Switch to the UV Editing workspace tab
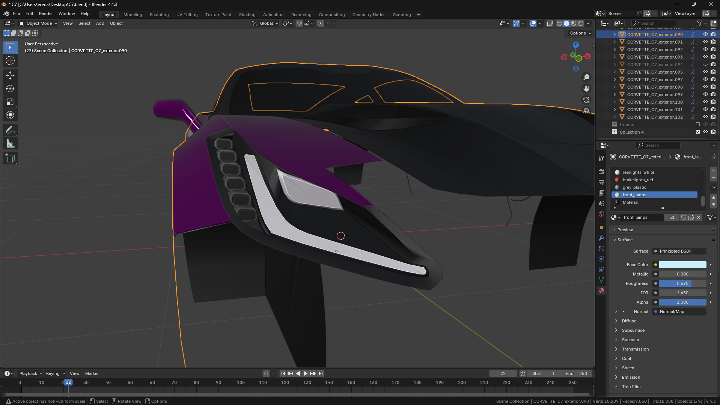Image resolution: width=720 pixels, height=405 pixels. coord(187,15)
